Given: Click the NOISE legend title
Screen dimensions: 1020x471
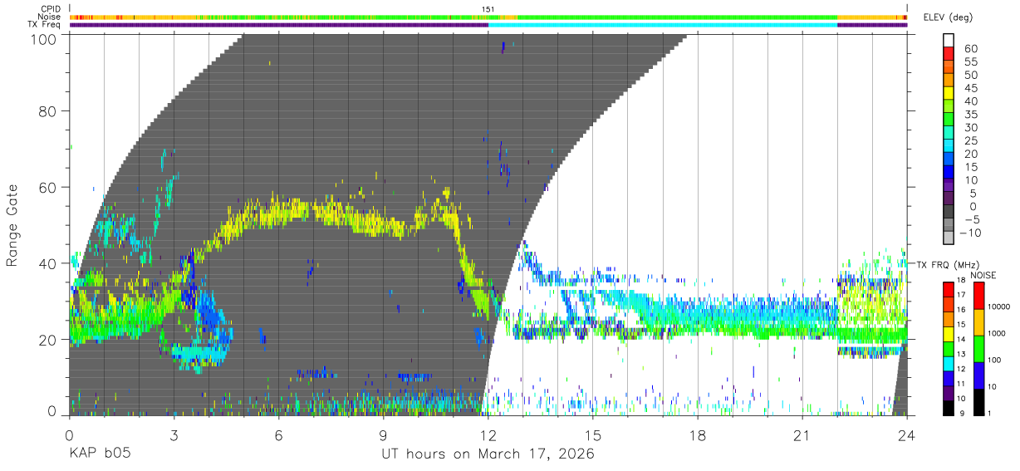Looking at the screenshot, I should coord(983,274).
